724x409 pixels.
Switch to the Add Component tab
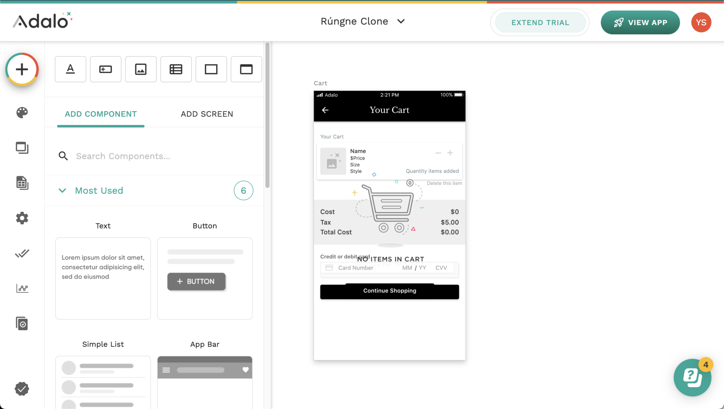coord(101,114)
